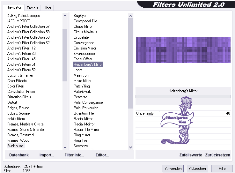Choose PatchWork filter
The height and width of the screenshot is (173, 235).
pyautogui.click(x=82, y=92)
